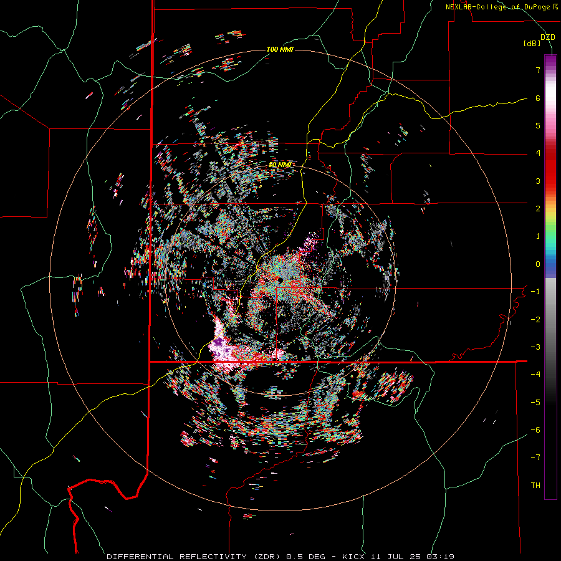Screen dimensions: 561x561
Task: Click the 2 value on the color scale
Action: (538, 209)
